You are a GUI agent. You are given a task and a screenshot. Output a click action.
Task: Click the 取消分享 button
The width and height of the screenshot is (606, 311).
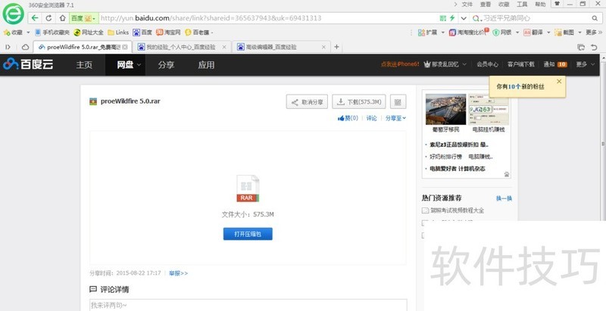click(308, 102)
